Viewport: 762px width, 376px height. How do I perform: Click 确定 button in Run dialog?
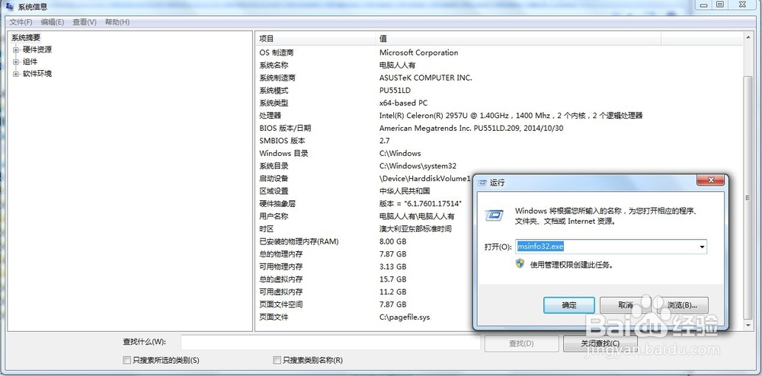(x=569, y=305)
